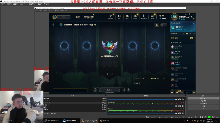Open the missions icon with badge

177,92
